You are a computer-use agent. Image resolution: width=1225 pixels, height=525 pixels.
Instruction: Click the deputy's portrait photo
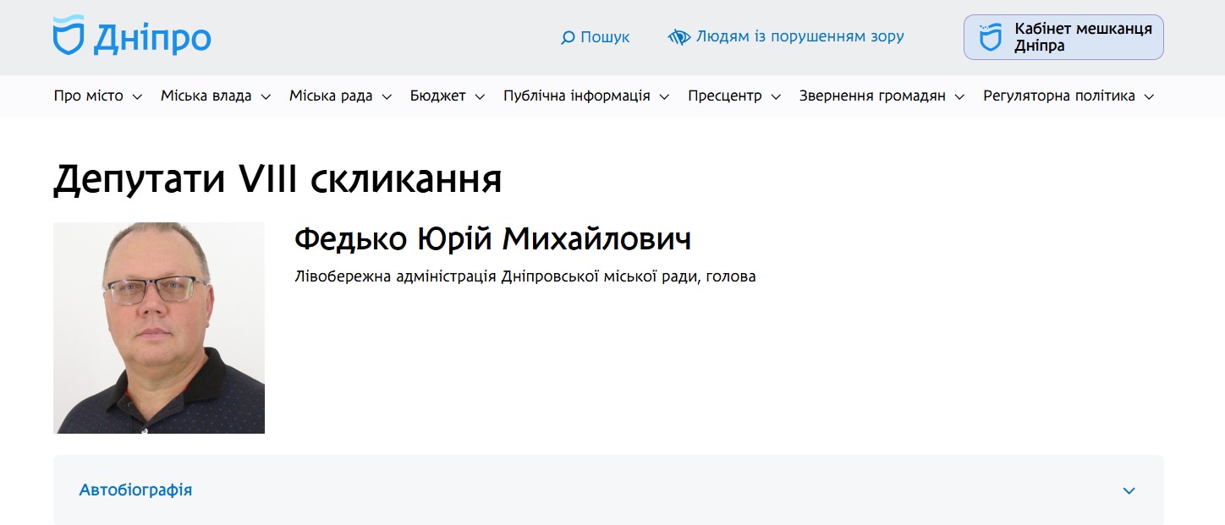click(x=159, y=328)
